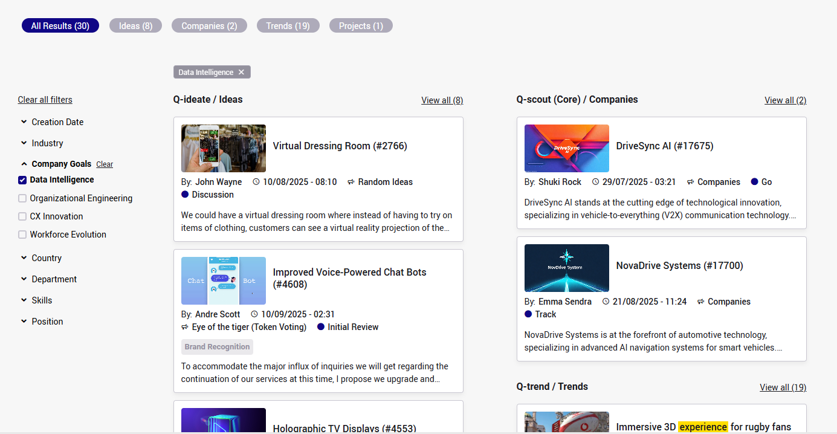Open the Projects (1) tab
The width and height of the screenshot is (837, 434).
click(361, 26)
